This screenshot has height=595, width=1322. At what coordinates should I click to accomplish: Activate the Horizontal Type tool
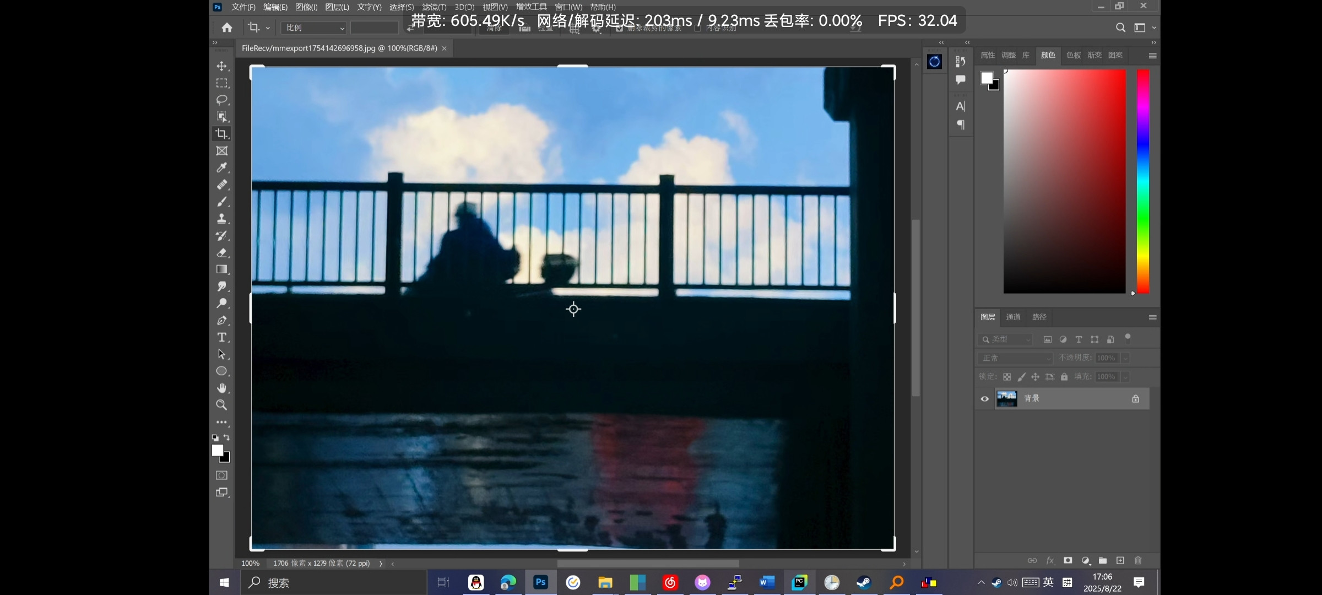[222, 337]
